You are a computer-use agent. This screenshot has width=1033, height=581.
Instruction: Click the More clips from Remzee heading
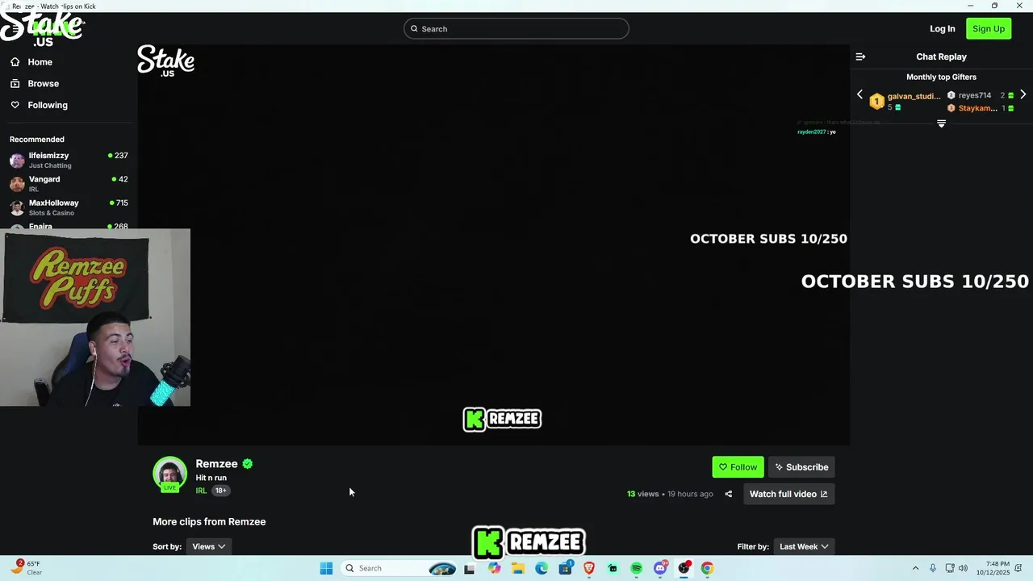coord(209,522)
